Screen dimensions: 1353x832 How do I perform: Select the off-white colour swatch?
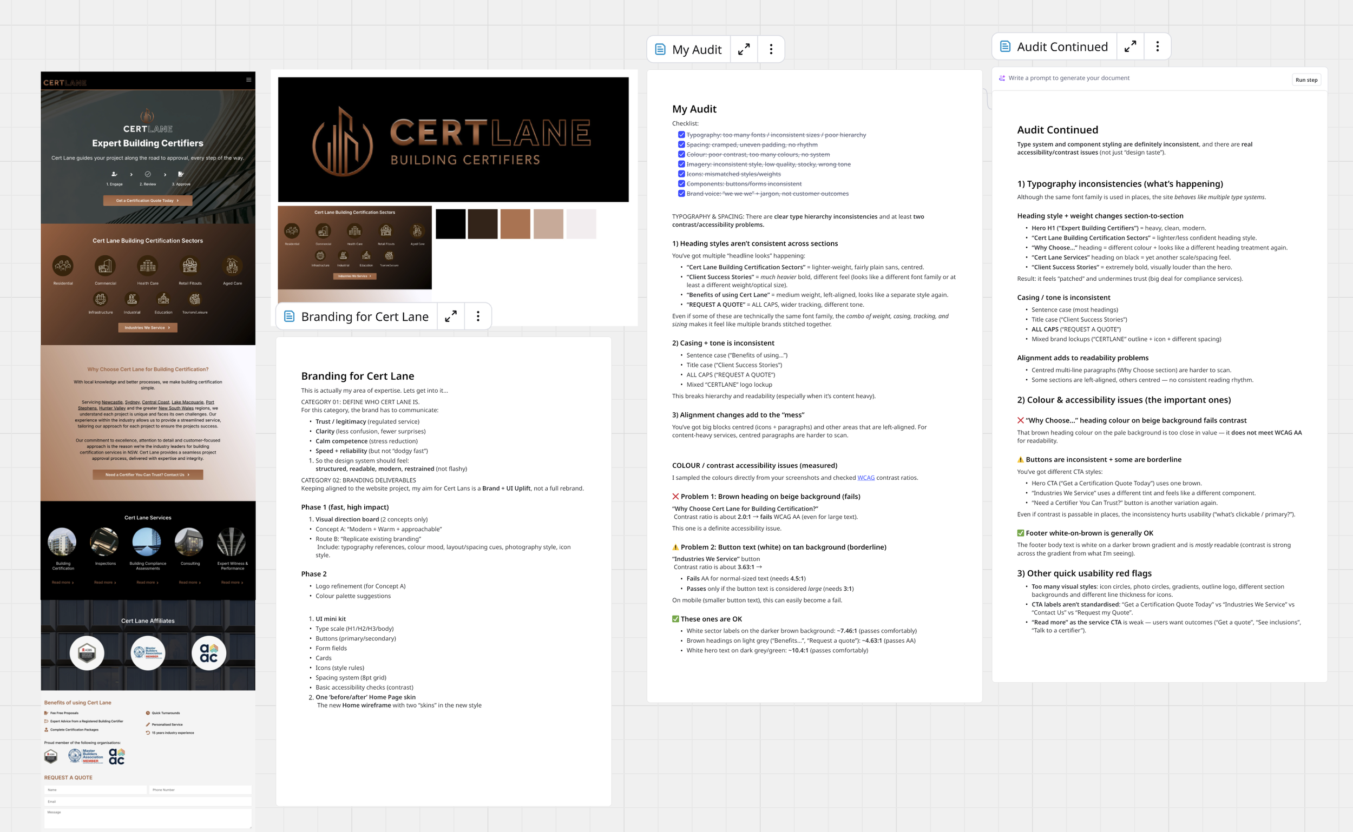(581, 224)
